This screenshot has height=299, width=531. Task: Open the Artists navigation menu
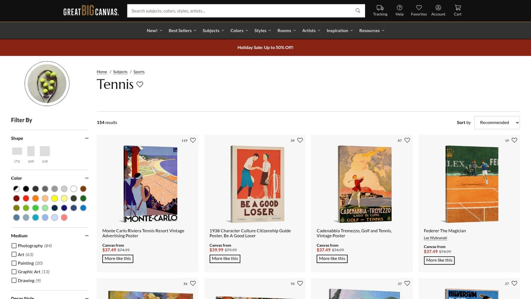[311, 31]
